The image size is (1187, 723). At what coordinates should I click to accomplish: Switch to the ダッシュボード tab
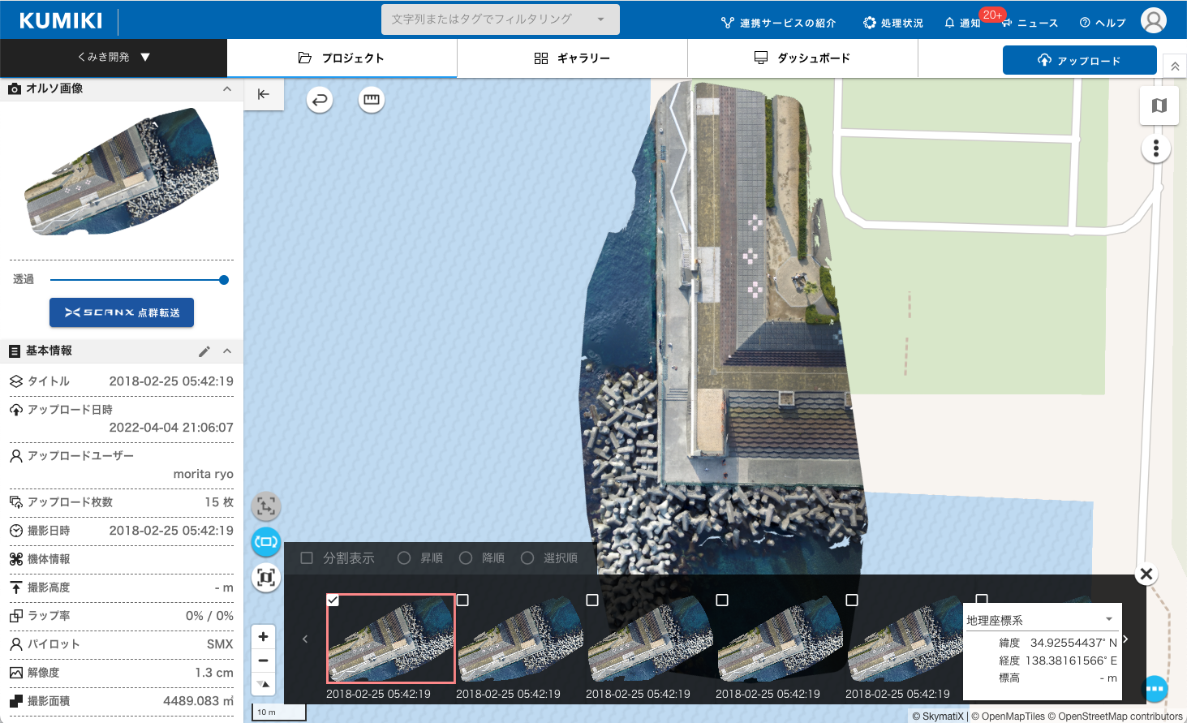click(x=802, y=58)
